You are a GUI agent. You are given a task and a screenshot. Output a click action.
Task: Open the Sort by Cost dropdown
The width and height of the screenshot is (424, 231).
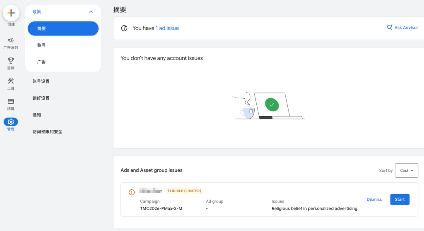tap(407, 171)
